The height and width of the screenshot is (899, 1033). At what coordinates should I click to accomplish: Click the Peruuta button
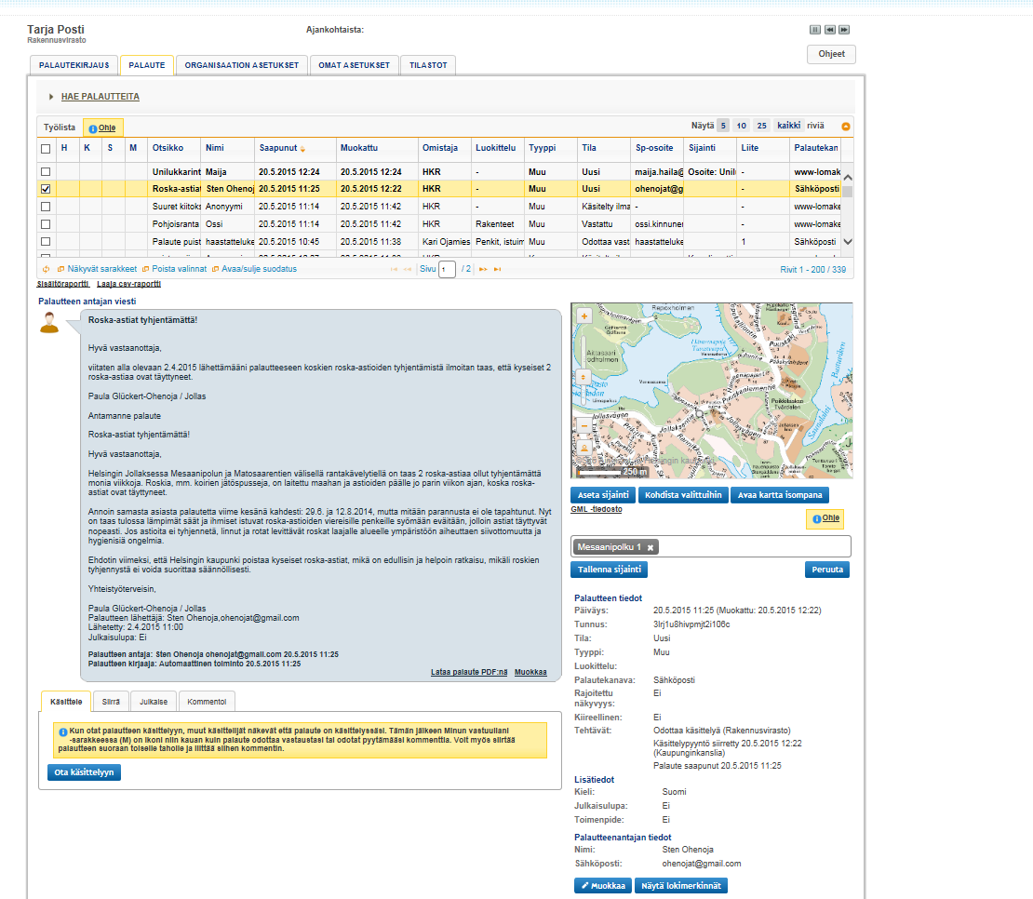(827, 570)
